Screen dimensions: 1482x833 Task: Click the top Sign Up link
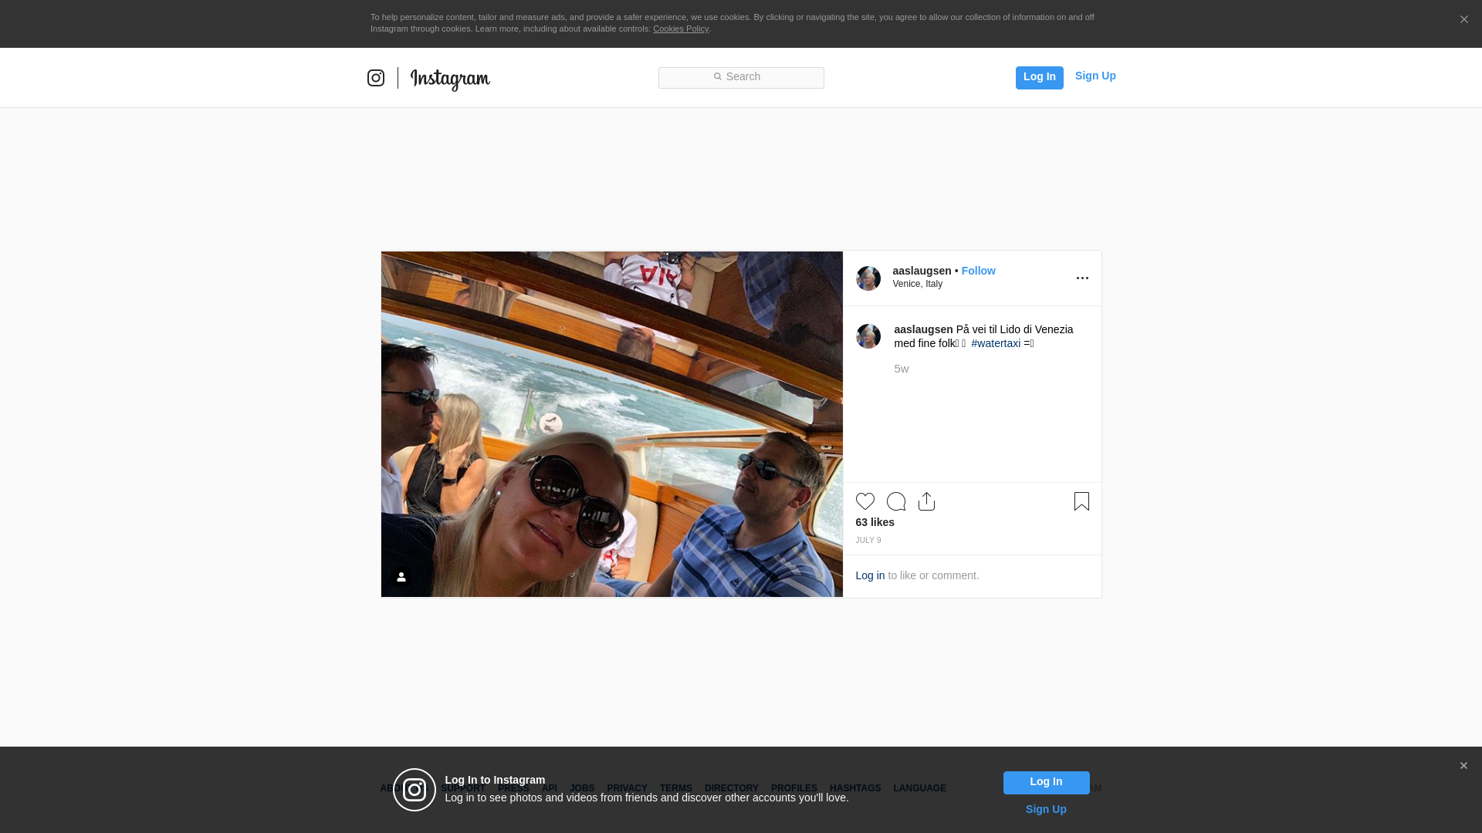pos(1095,76)
